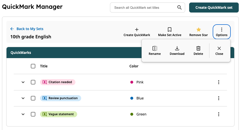This screenshot has width=242, height=130.
Task: Click the Pink color label
Action: [x=140, y=82]
